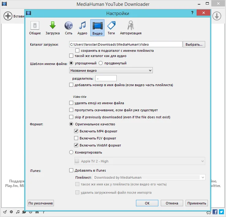Click the Facebook icon in bottom bar
Viewport: 226px width, 217px height.
[x=215, y=212]
